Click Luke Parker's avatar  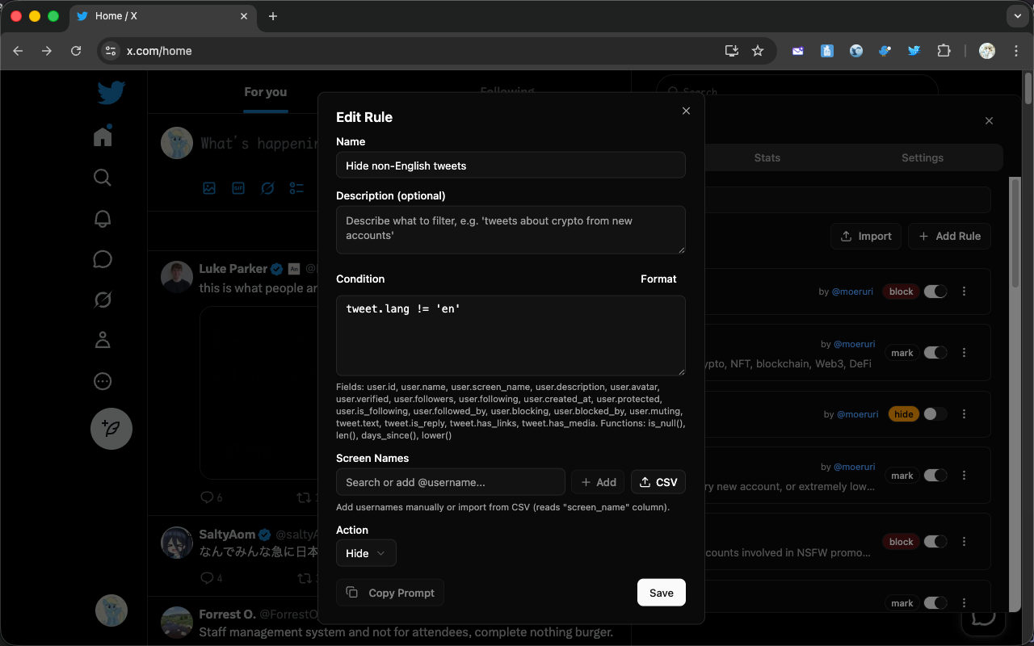tap(177, 277)
